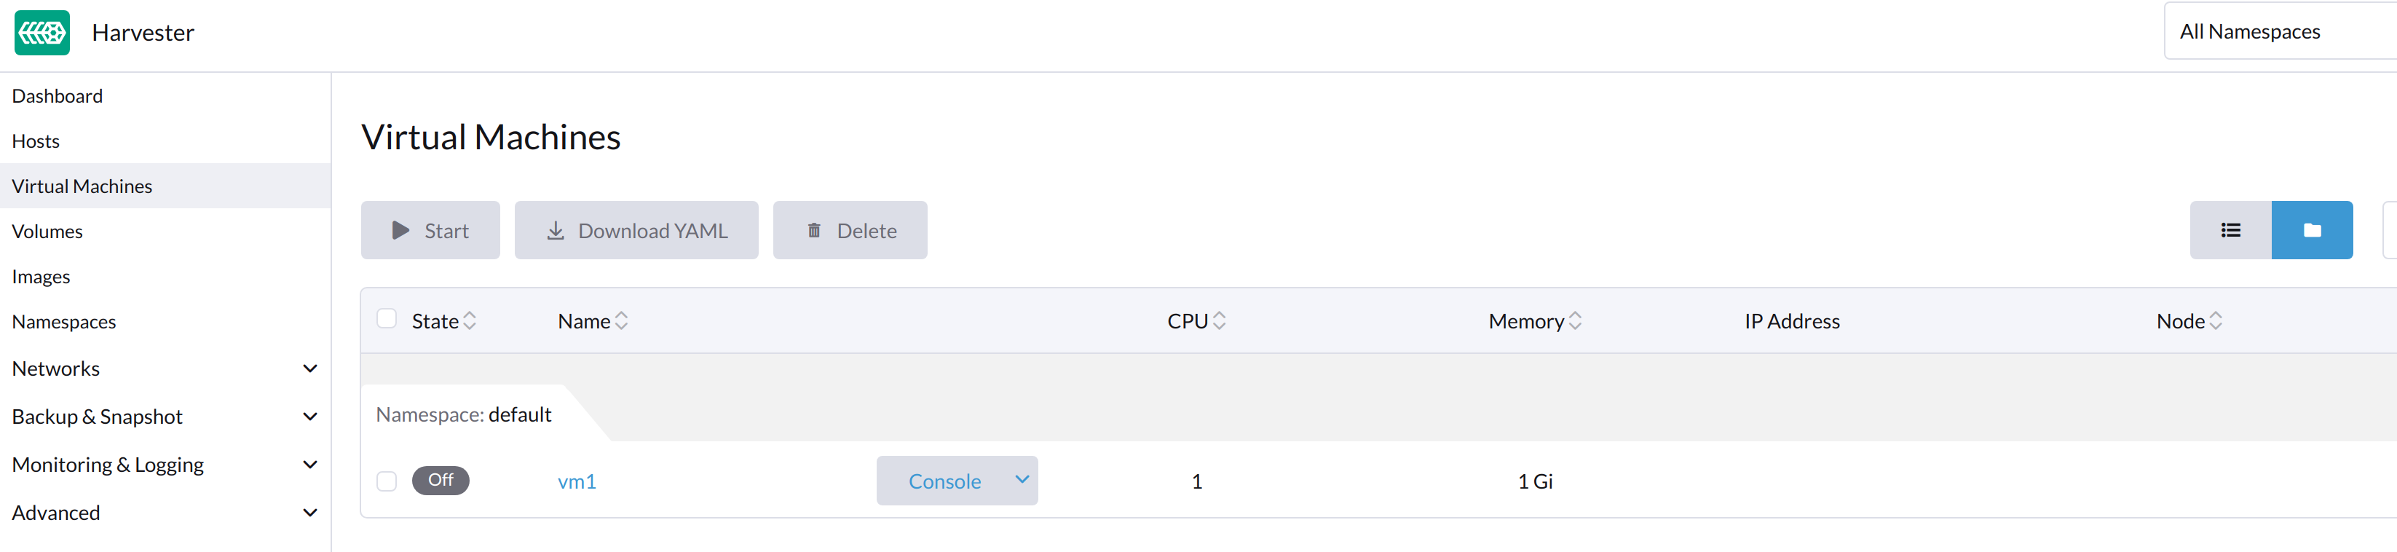2397x552 pixels.
Task: Toggle the select-all rows checkbox
Action: pyautogui.click(x=387, y=319)
